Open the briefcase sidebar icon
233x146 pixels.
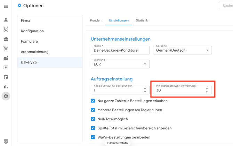point(6,39)
